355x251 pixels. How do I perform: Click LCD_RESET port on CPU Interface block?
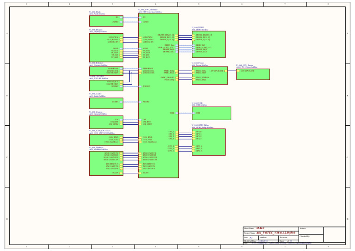(146, 40)
